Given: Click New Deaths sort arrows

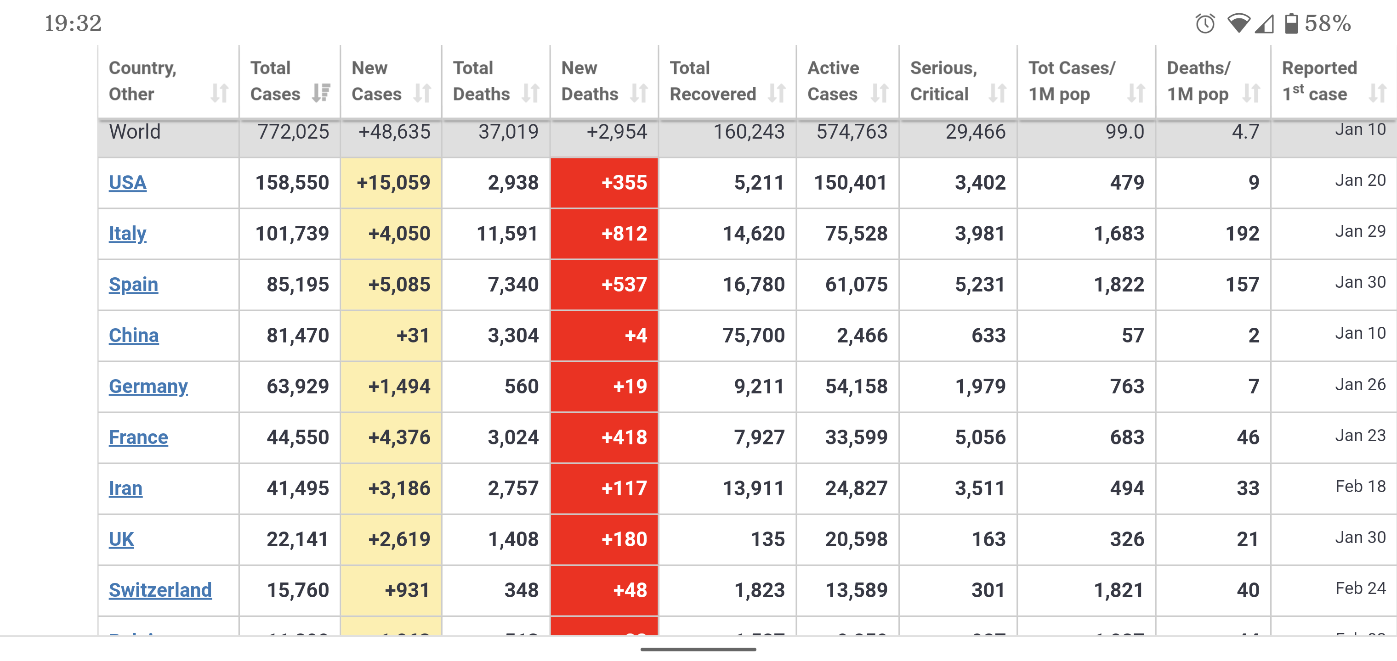Looking at the screenshot, I should click(639, 93).
